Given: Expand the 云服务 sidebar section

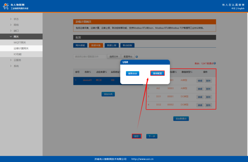Looking at the screenshot, I should click(17, 60).
